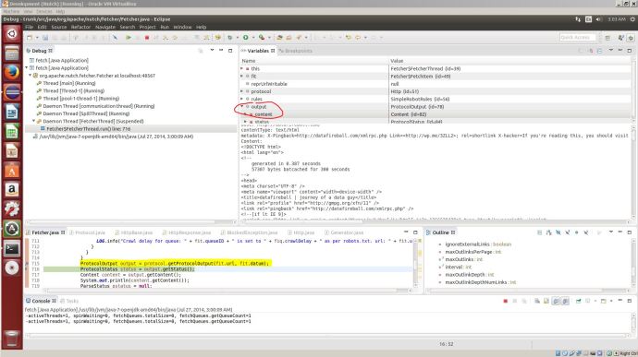
Task: Click the Quick Access search field
Action: (577, 38)
